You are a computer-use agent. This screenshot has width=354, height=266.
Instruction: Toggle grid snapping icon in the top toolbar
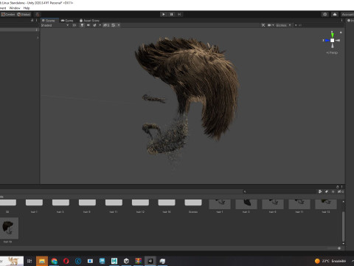click(x=38, y=14)
